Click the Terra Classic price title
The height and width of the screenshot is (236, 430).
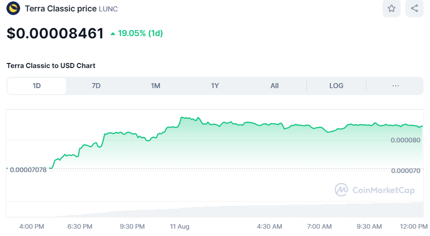(60, 9)
